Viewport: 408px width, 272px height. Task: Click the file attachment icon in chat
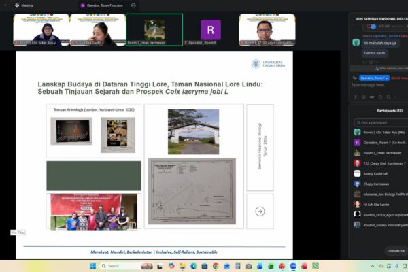[x=380, y=97]
